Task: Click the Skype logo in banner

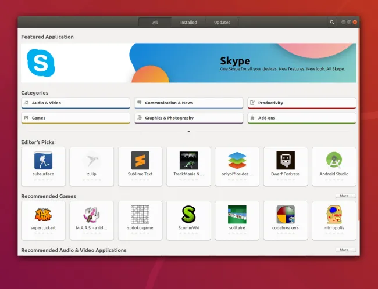Action: click(x=41, y=63)
